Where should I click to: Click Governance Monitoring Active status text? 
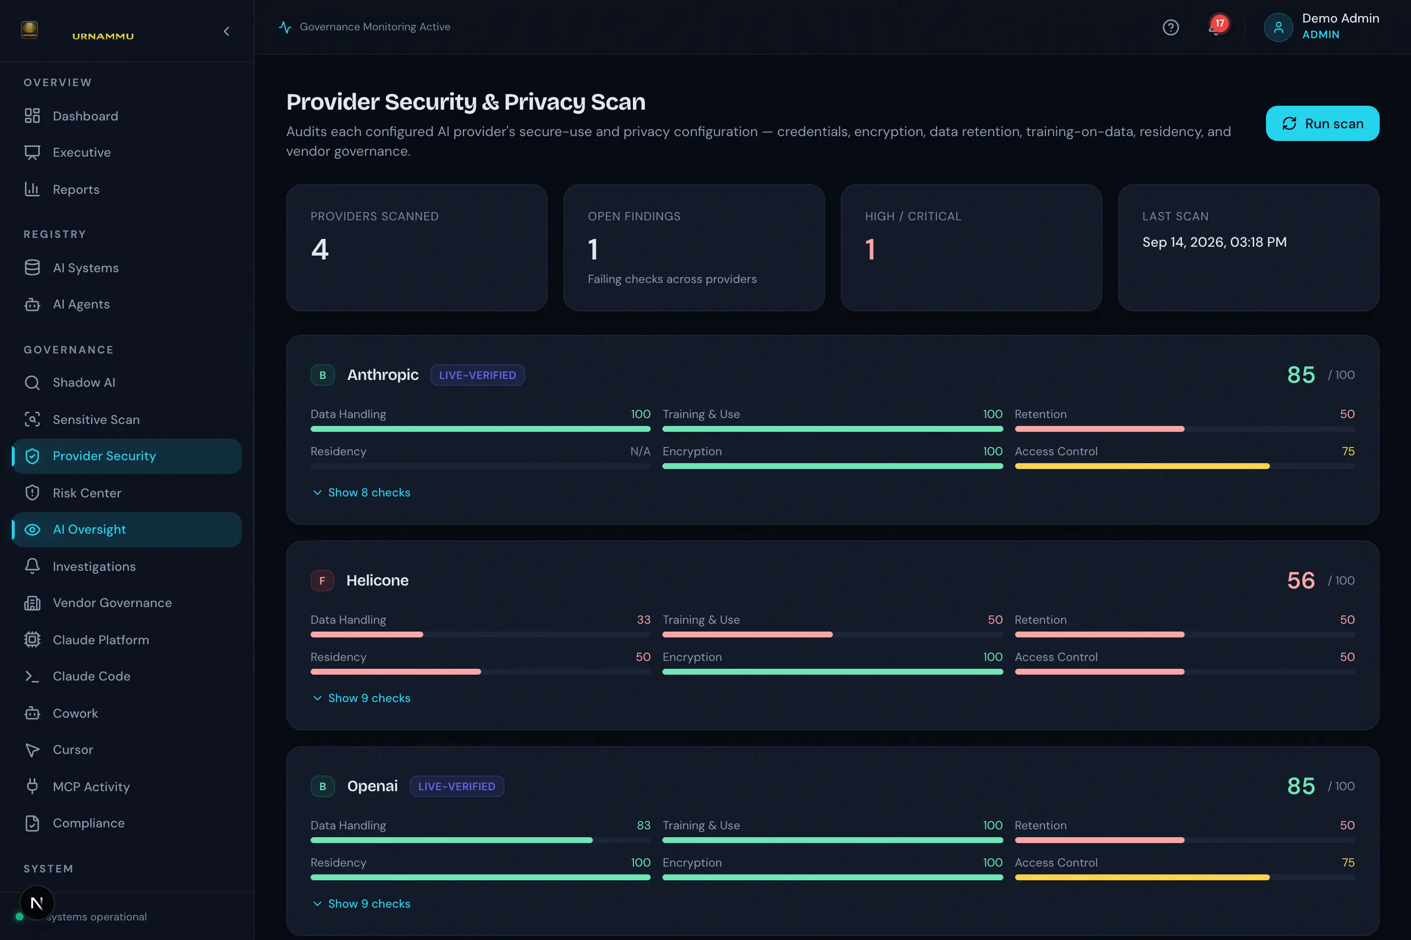(x=375, y=27)
